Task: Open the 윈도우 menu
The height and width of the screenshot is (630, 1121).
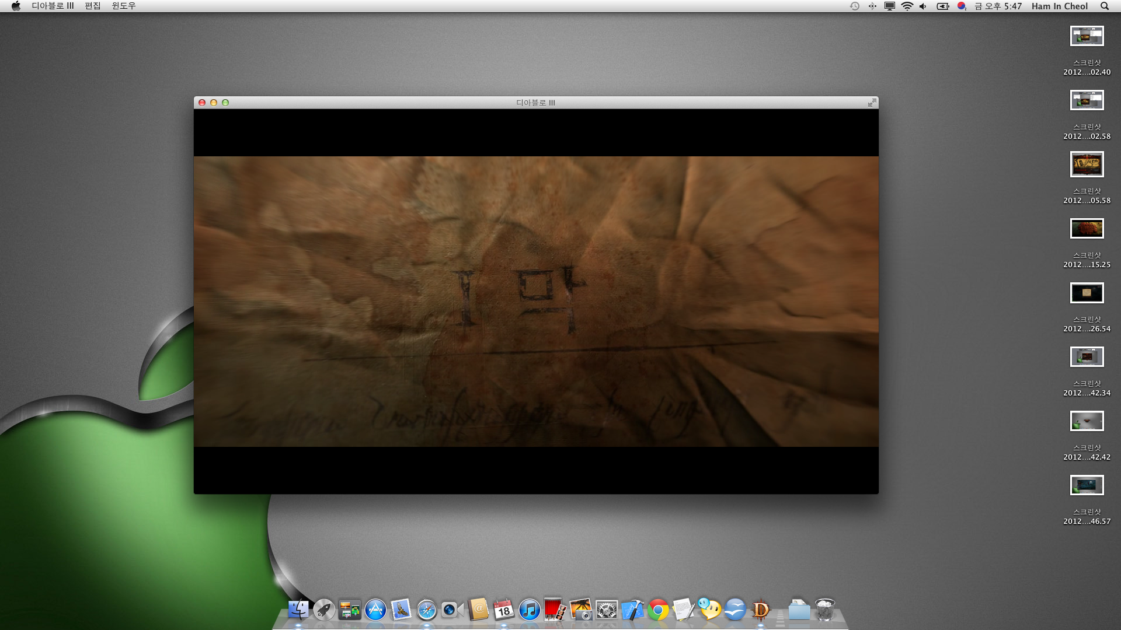Action: [123, 6]
